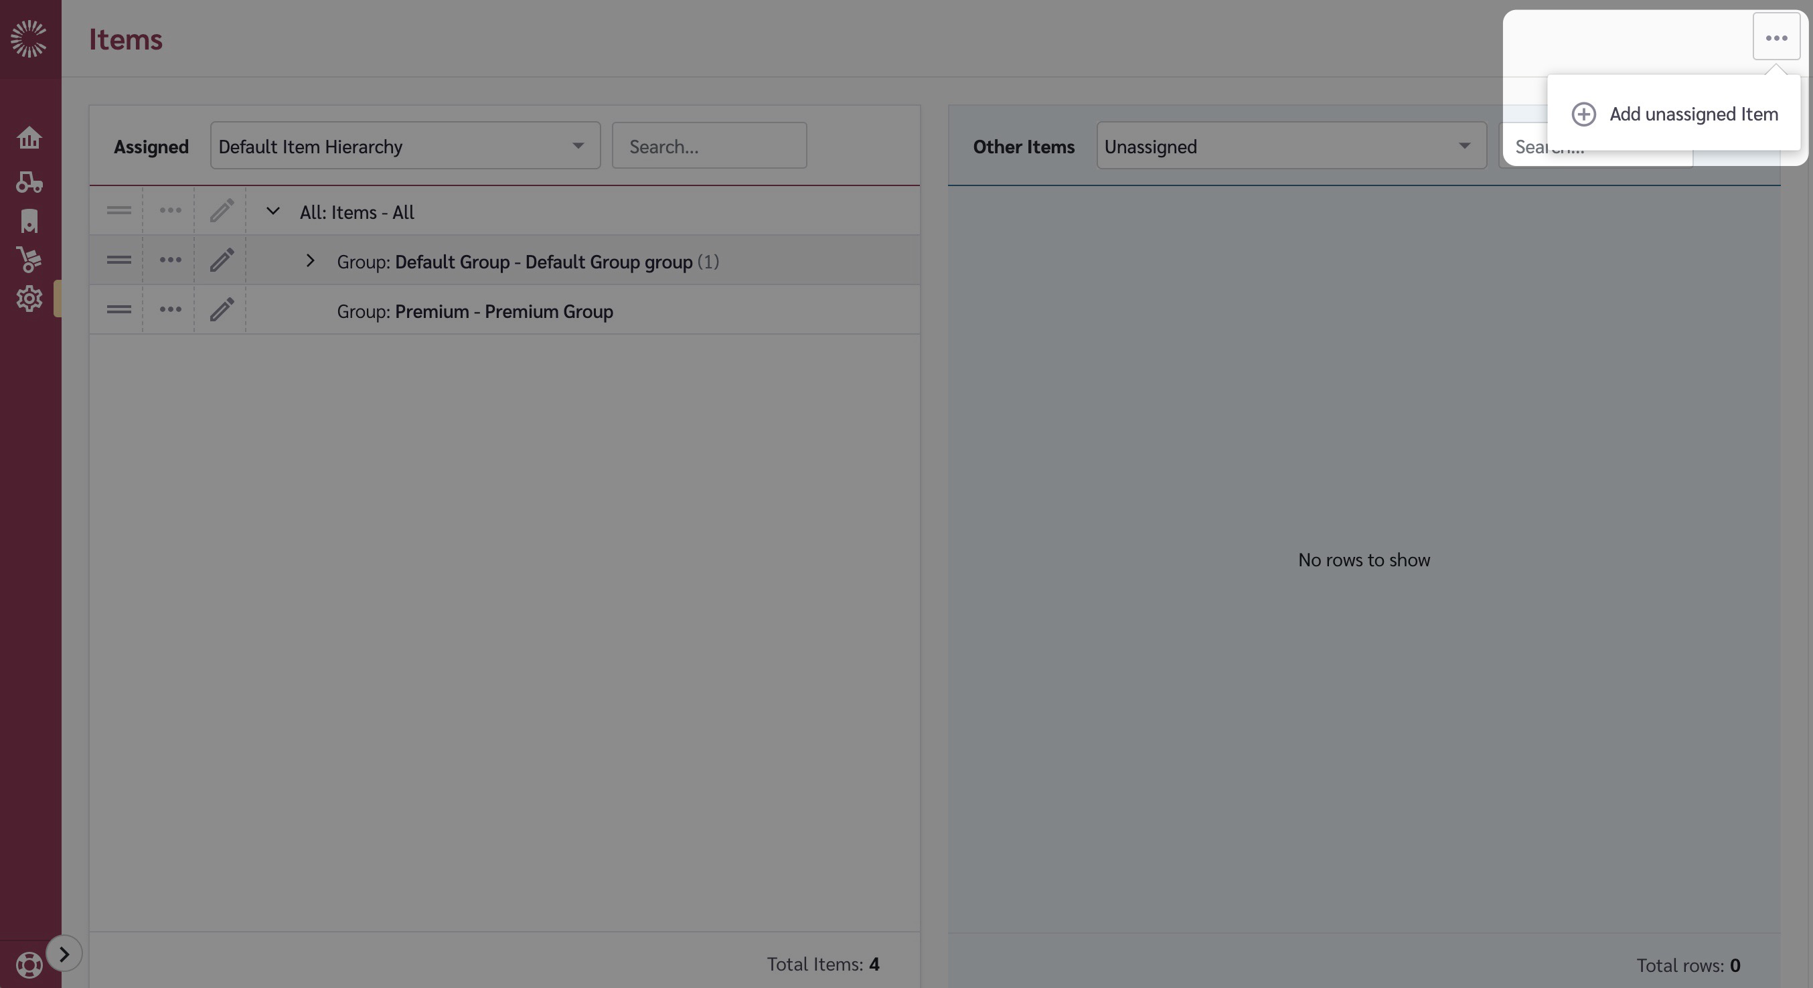Screen dimensions: 1813x988
Task: Open the tractor equipment sidebar icon
Action: tap(29, 181)
